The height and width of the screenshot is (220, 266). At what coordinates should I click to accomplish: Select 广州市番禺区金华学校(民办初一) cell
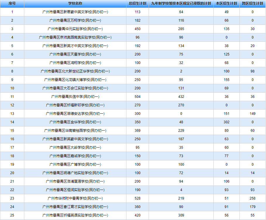pyautogui.click(x=75, y=122)
